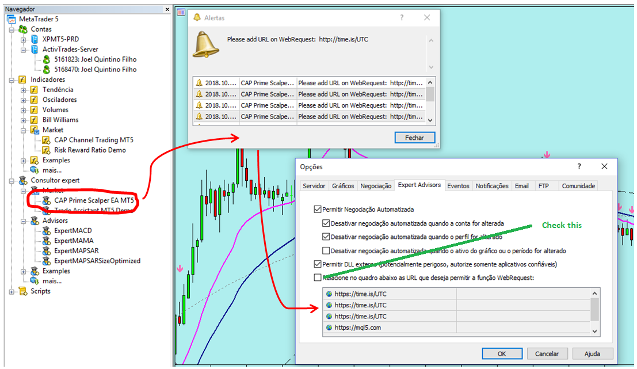
Task: Click the Cancelar button
Action: click(547, 354)
